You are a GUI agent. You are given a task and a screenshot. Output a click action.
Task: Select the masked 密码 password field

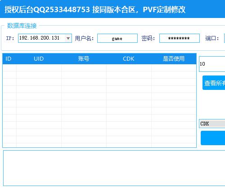click(180, 38)
